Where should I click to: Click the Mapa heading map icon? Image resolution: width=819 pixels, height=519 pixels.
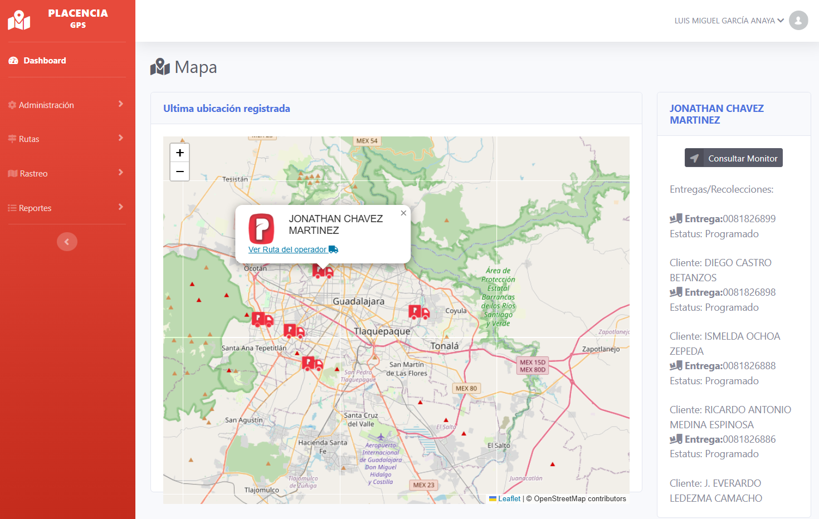(160, 67)
